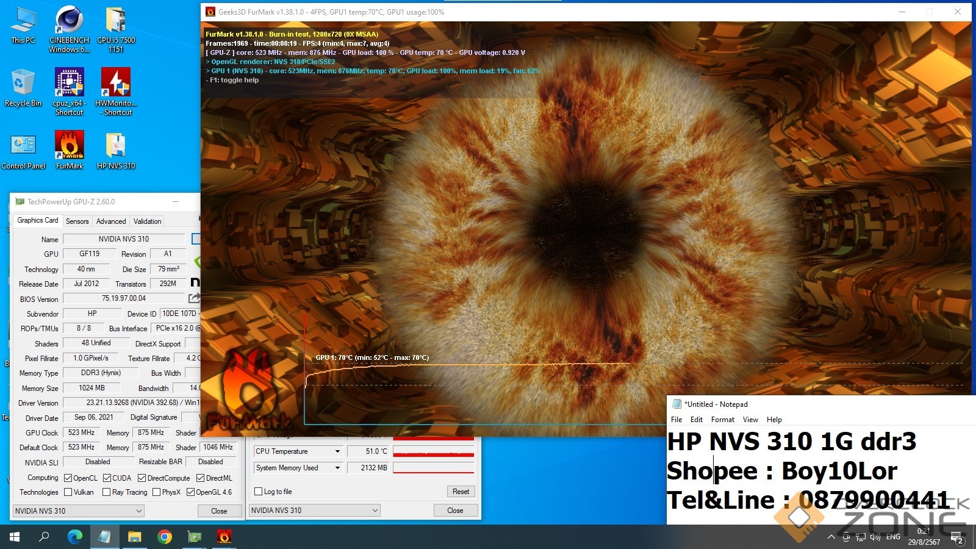Open the NVIDIA NVS 310 GPU selector
This screenshot has height=549, width=976.
pos(78,511)
